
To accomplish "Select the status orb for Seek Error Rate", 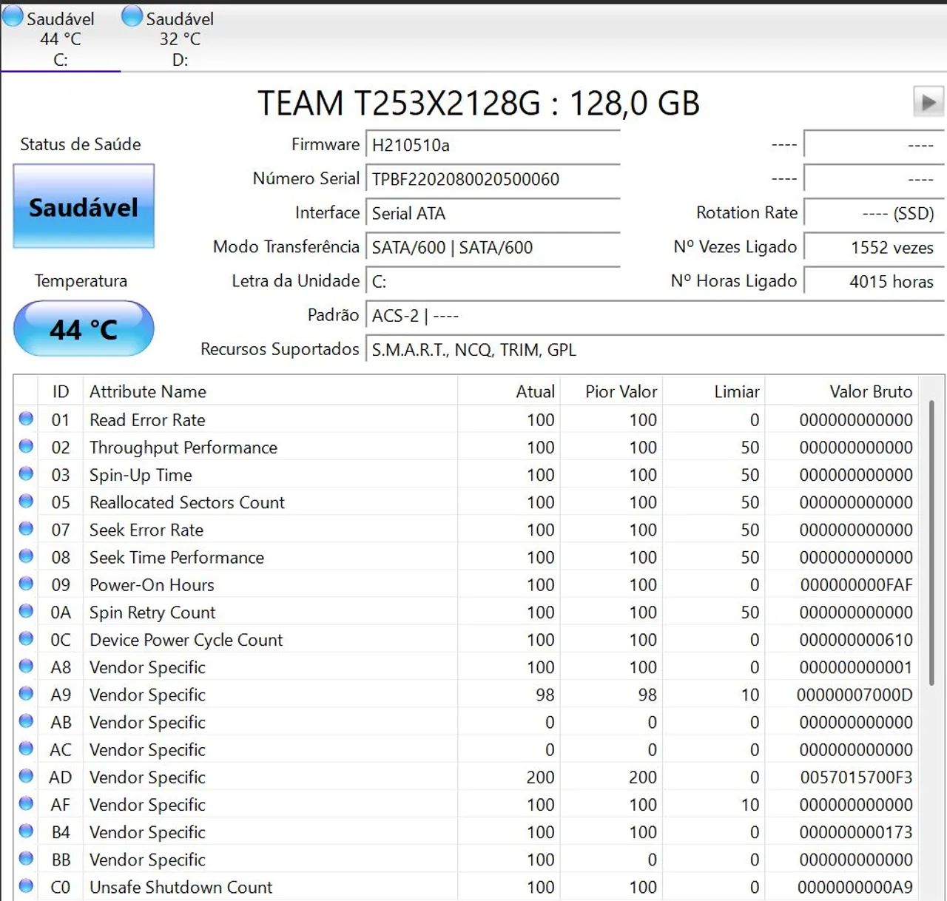I will [x=26, y=528].
